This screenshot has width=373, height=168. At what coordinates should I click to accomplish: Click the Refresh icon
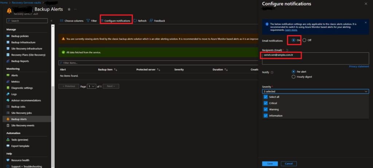(135, 21)
